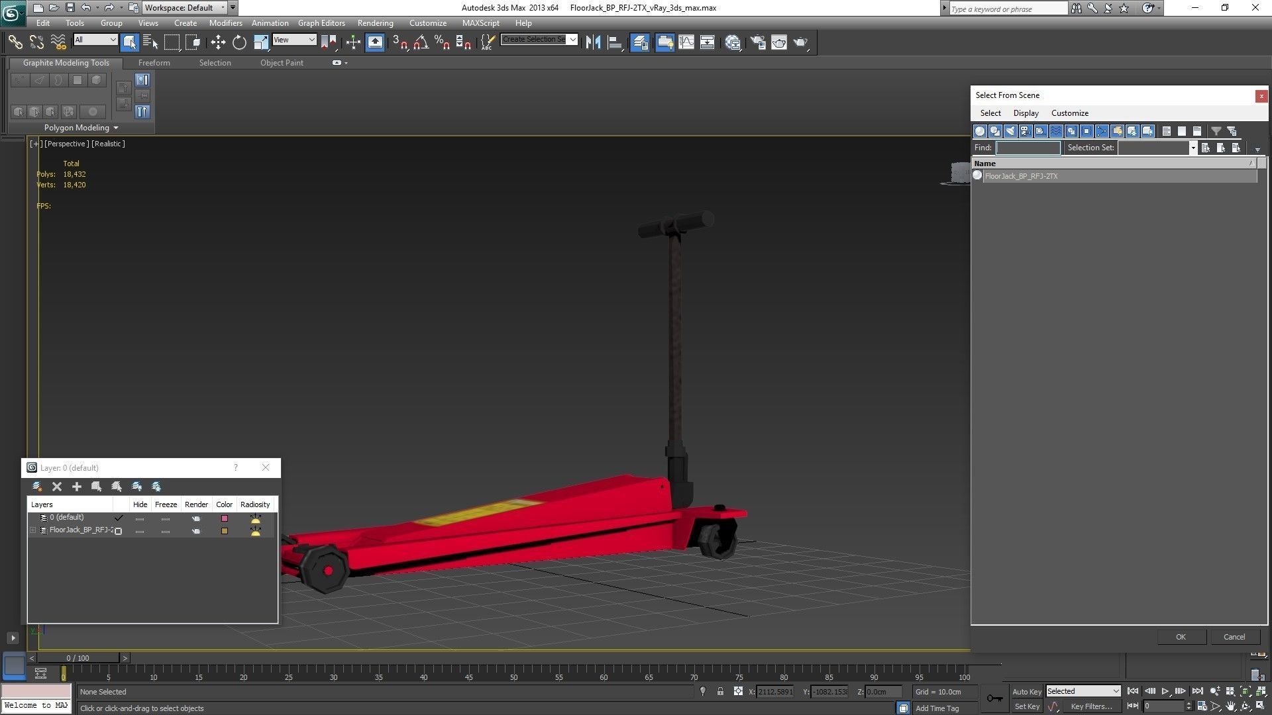Click the FloorJack layer yellow color swatch

pyautogui.click(x=225, y=531)
